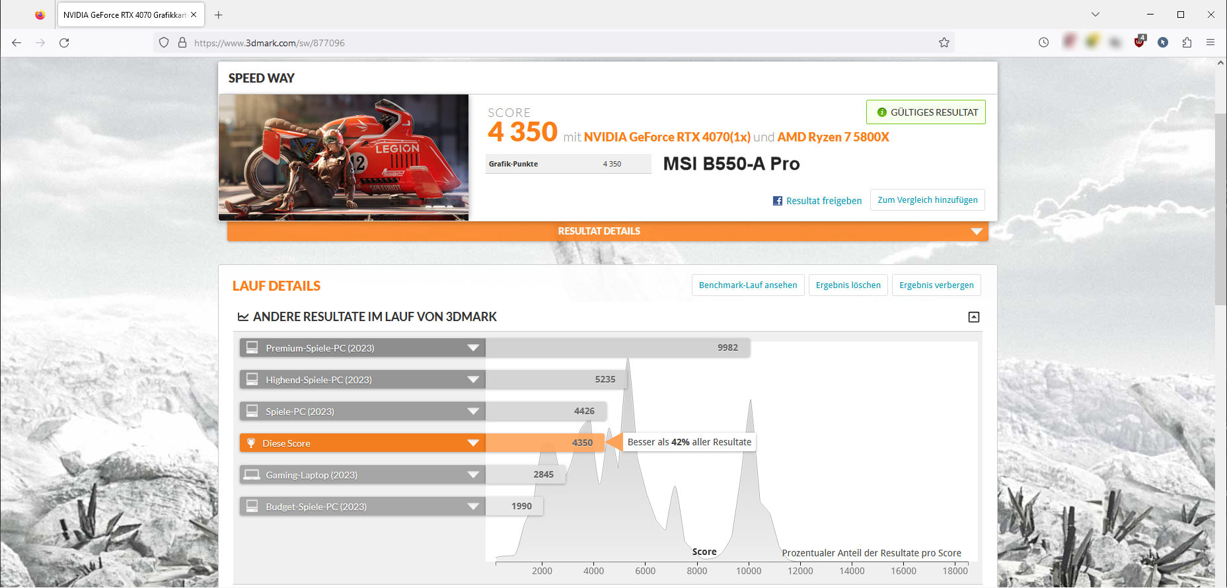Open Firefox application menu
Viewport: 1227px width, 588px height.
(1210, 42)
